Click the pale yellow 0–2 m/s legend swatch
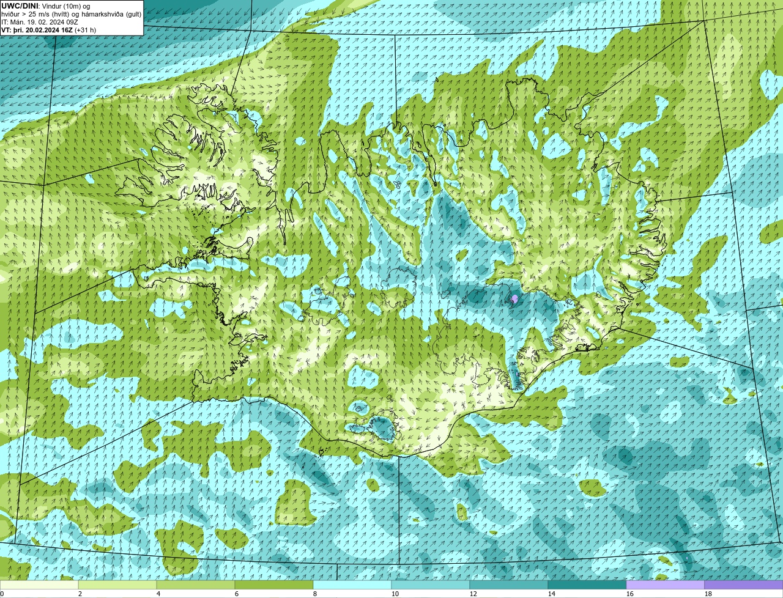The width and height of the screenshot is (783, 598). 39,585
